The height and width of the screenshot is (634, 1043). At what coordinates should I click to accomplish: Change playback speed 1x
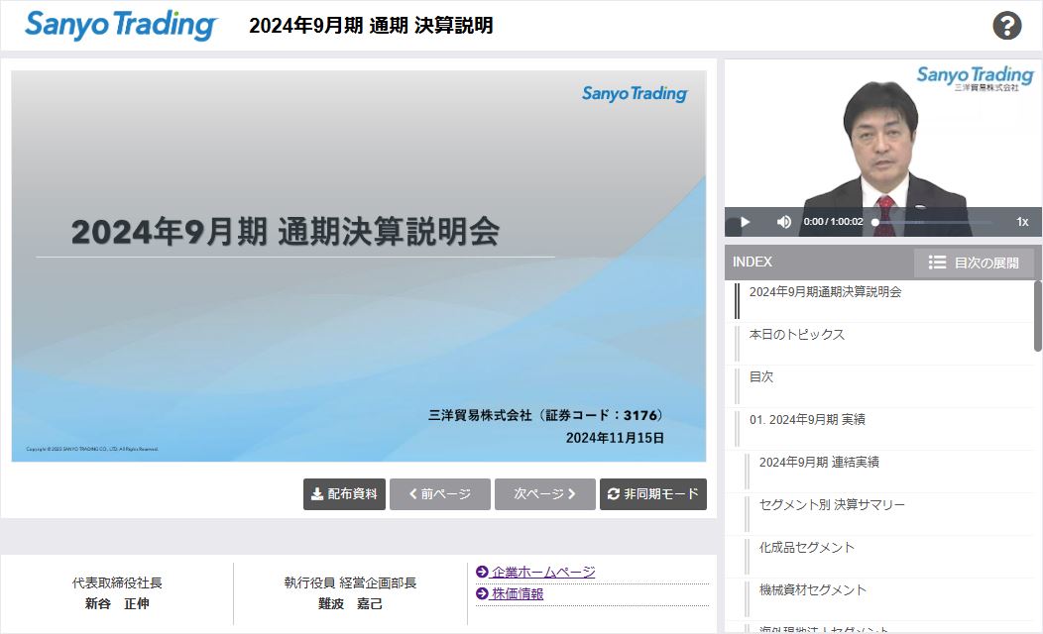(1022, 222)
